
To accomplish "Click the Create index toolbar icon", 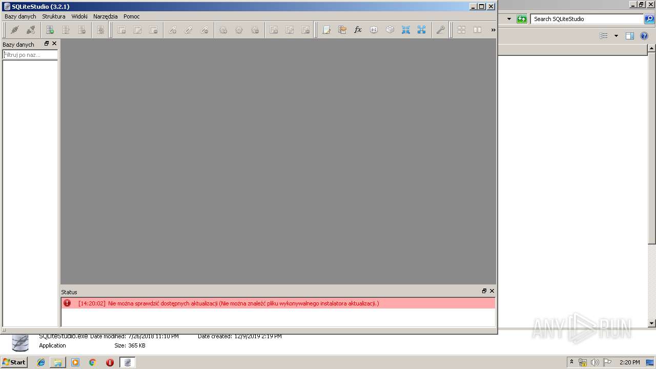I will (x=172, y=30).
